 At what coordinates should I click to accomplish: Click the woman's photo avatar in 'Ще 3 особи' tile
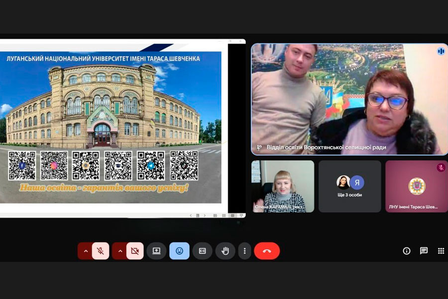click(343, 182)
